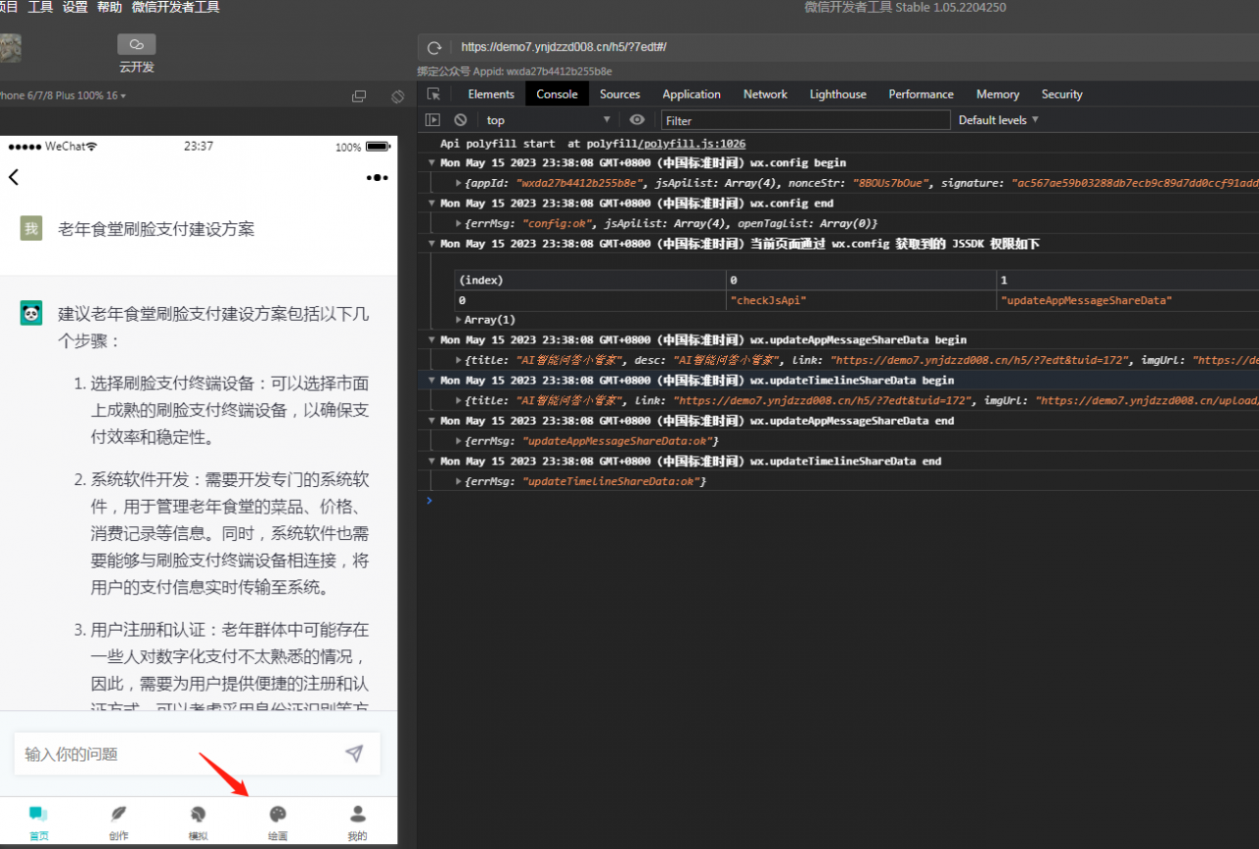Reload the page with the refresh icon
The height and width of the screenshot is (849, 1259).
pyautogui.click(x=434, y=47)
